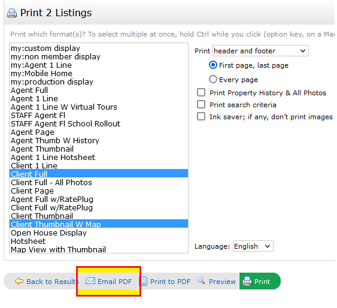Select Client Thumbnail format
This screenshot has width=337, height=308.
(99, 216)
